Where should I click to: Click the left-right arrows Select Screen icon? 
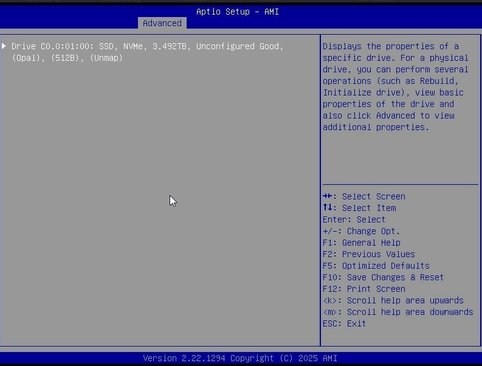coord(328,196)
